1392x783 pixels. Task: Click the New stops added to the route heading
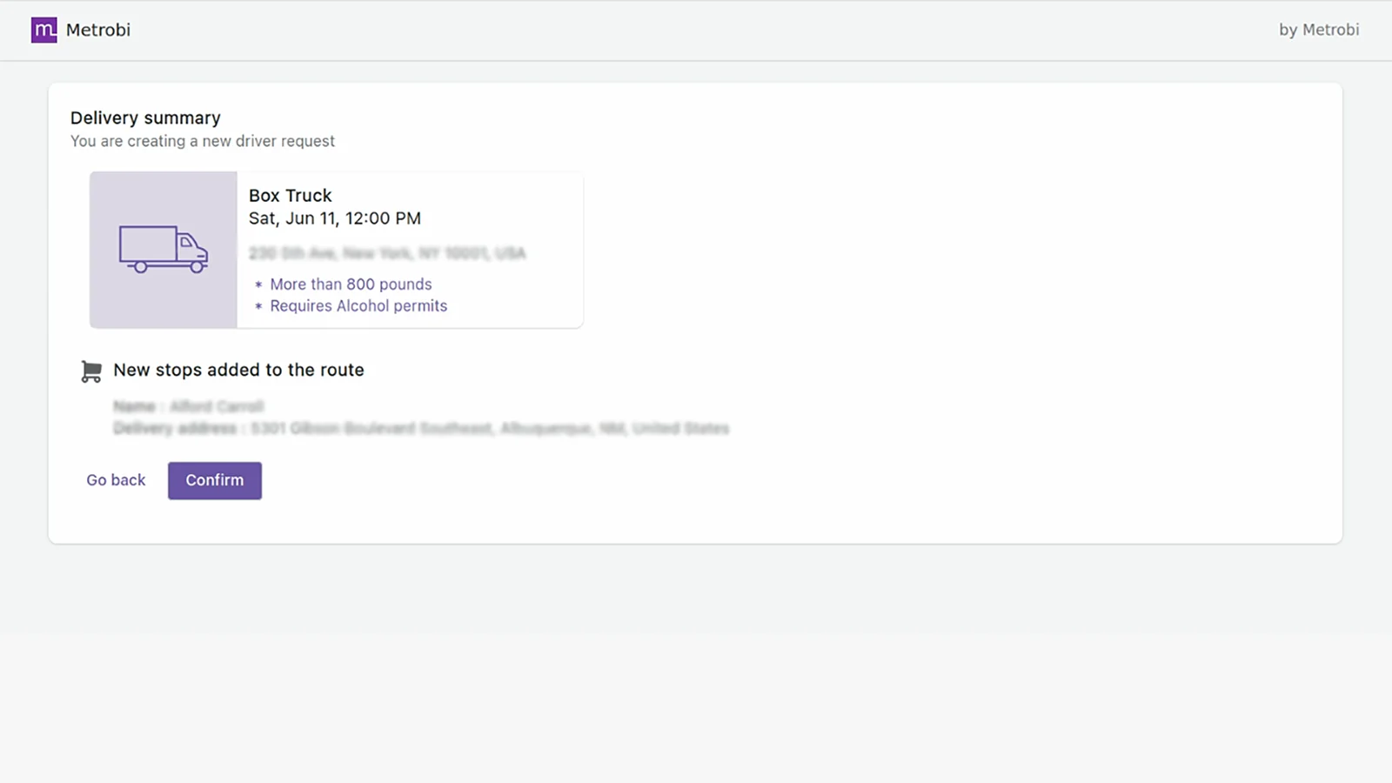[x=238, y=370]
